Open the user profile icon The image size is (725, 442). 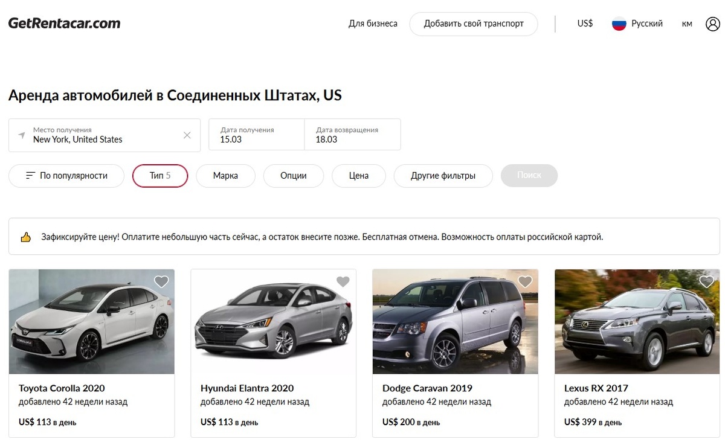pos(713,24)
